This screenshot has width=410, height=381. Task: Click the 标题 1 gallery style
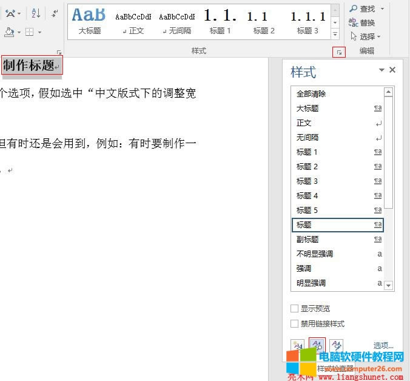coord(220,20)
